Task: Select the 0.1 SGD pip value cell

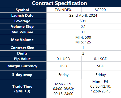Action: click(x=101, y=59)
